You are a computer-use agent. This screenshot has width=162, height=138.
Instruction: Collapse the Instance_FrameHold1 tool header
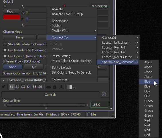tap(3, 80)
